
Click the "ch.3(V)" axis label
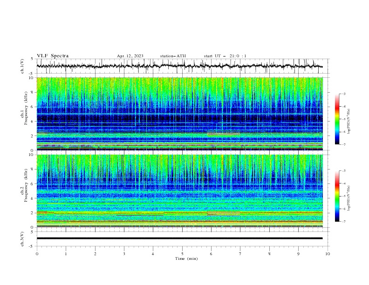coord(22,239)
